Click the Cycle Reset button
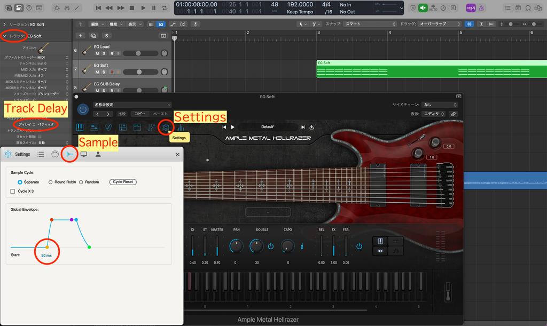The height and width of the screenshot is (326, 547). tap(123, 182)
